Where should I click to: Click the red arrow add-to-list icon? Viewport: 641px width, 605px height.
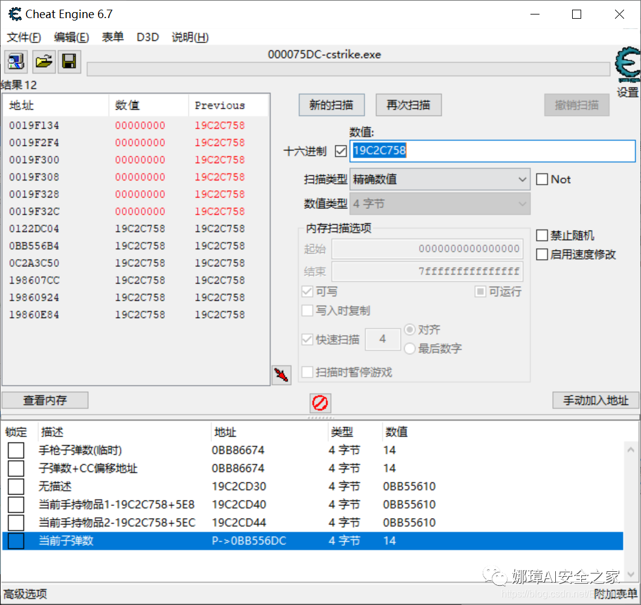[282, 374]
